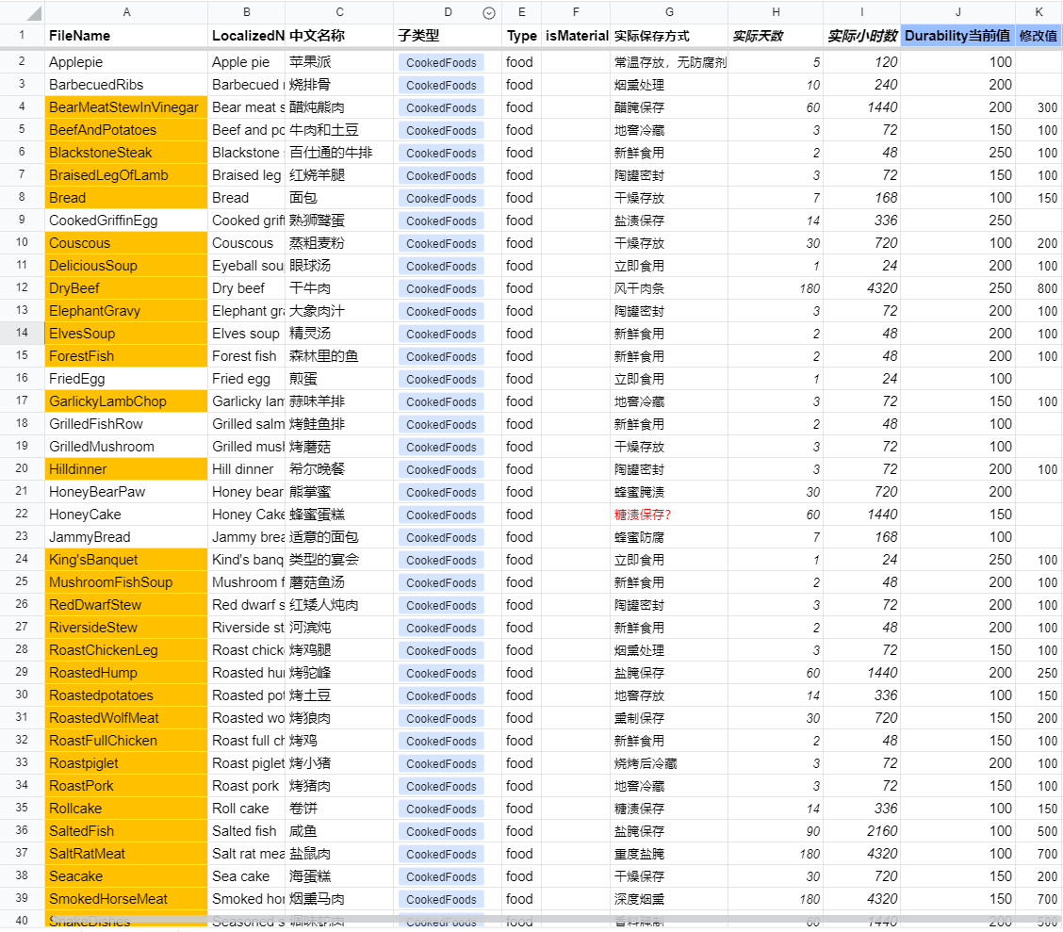The image size is (1063, 932).
Task: Select the ElvesSoup cell
Action: tap(126, 334)
